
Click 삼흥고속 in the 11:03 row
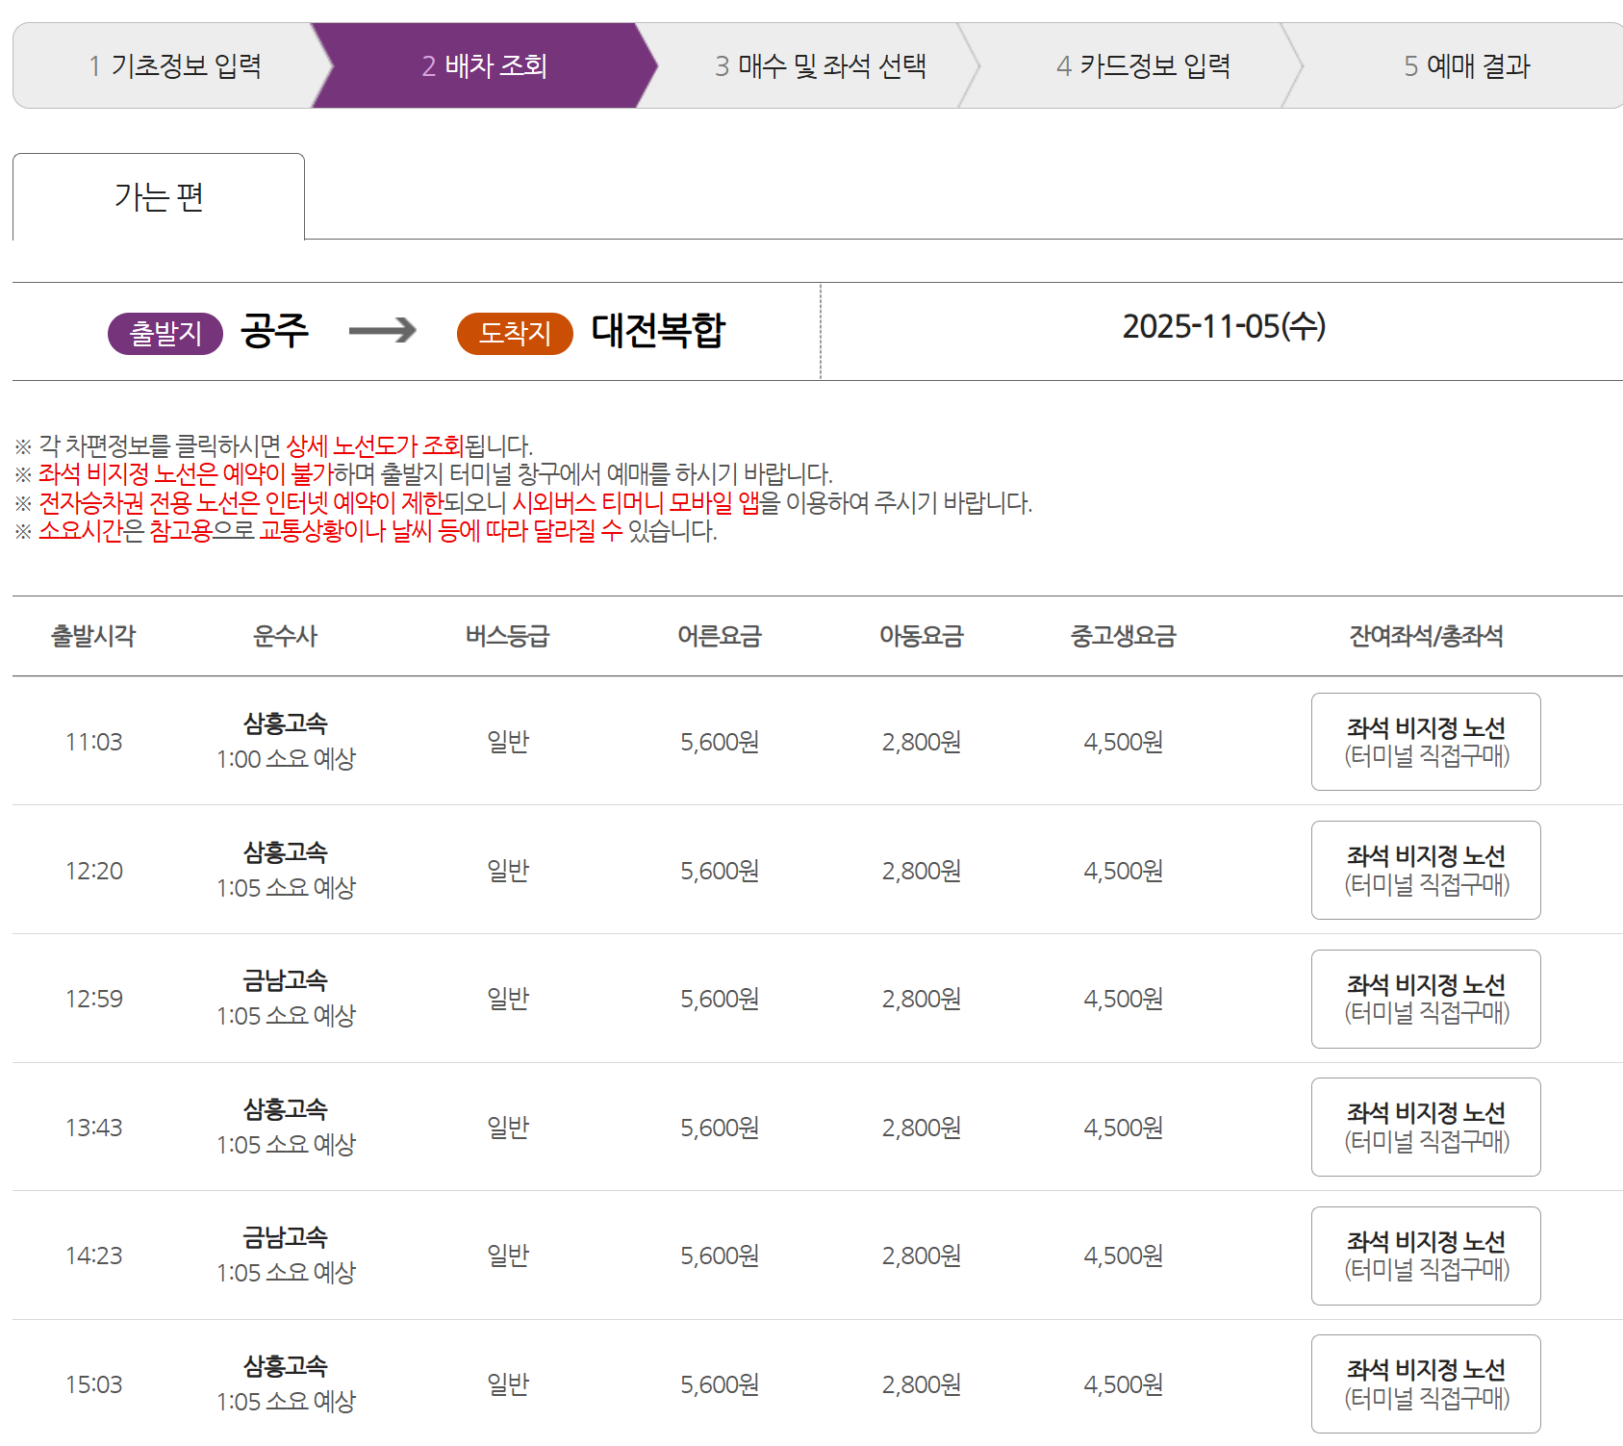pos(286,723)
